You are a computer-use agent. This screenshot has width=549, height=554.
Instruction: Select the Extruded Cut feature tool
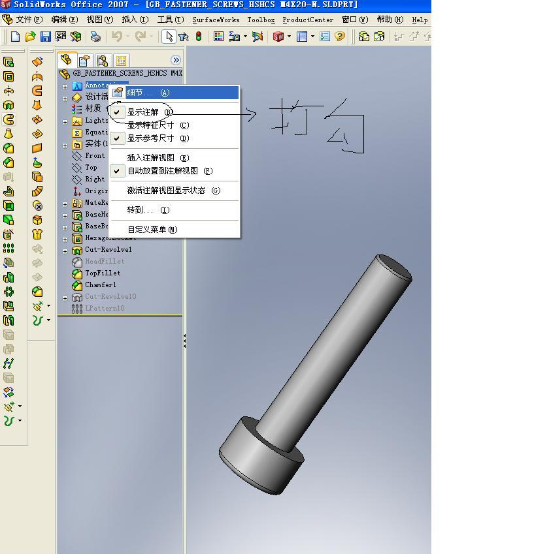pos(8,76)
